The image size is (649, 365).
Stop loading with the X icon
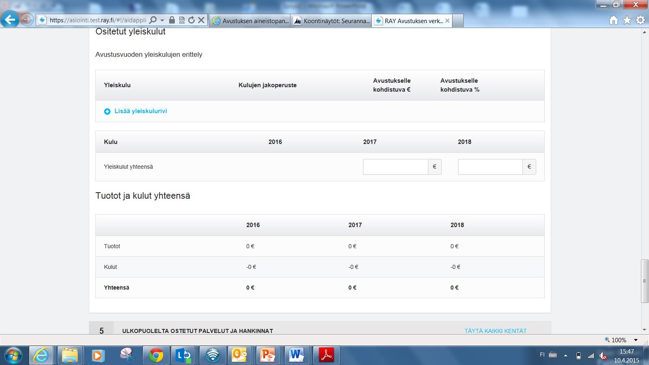tap(201, 20)
